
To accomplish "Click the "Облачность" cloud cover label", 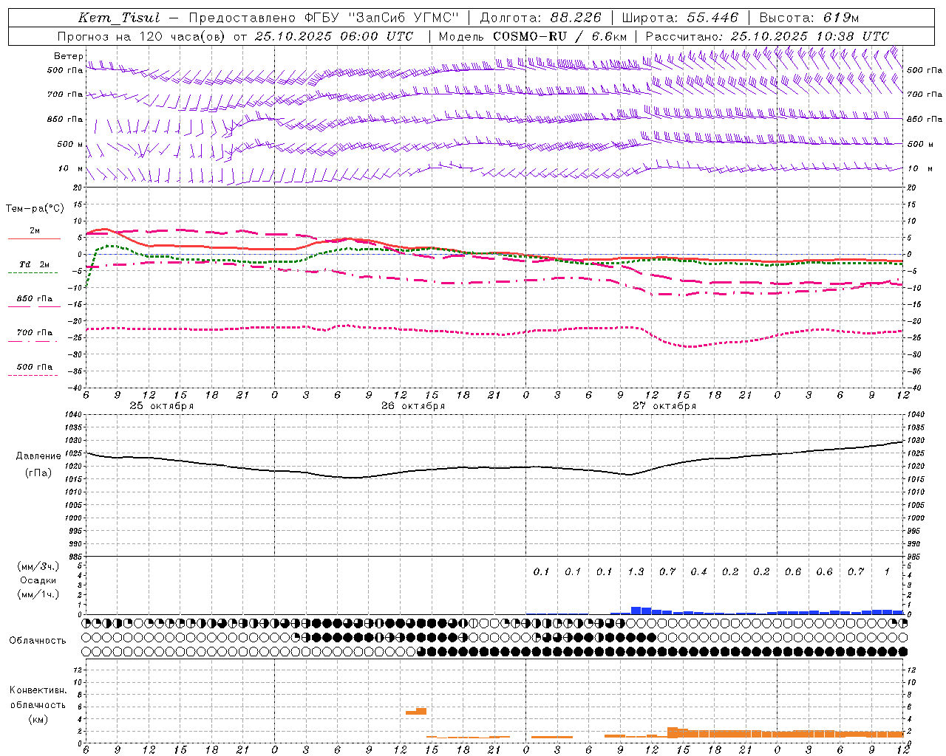I will 38,641.
